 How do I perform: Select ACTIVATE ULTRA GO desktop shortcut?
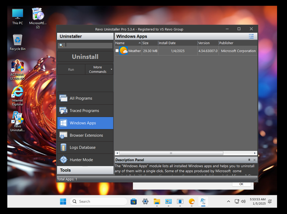coord(17,70)
